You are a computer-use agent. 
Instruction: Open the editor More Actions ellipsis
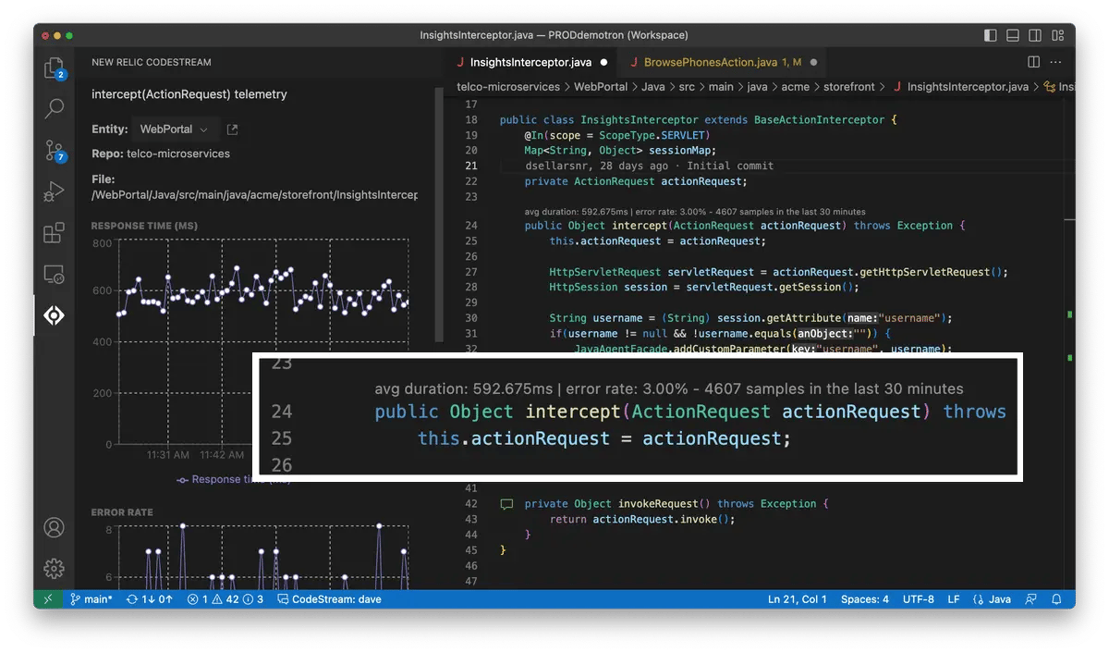point(1057,62)
